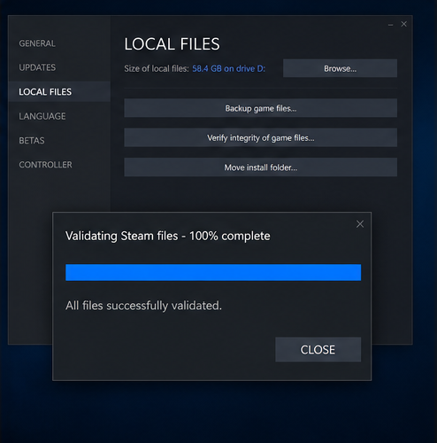Viewport: 437px width, 443px height.
Task: Minimize the properties window
Action: click(x=391, y=25)
